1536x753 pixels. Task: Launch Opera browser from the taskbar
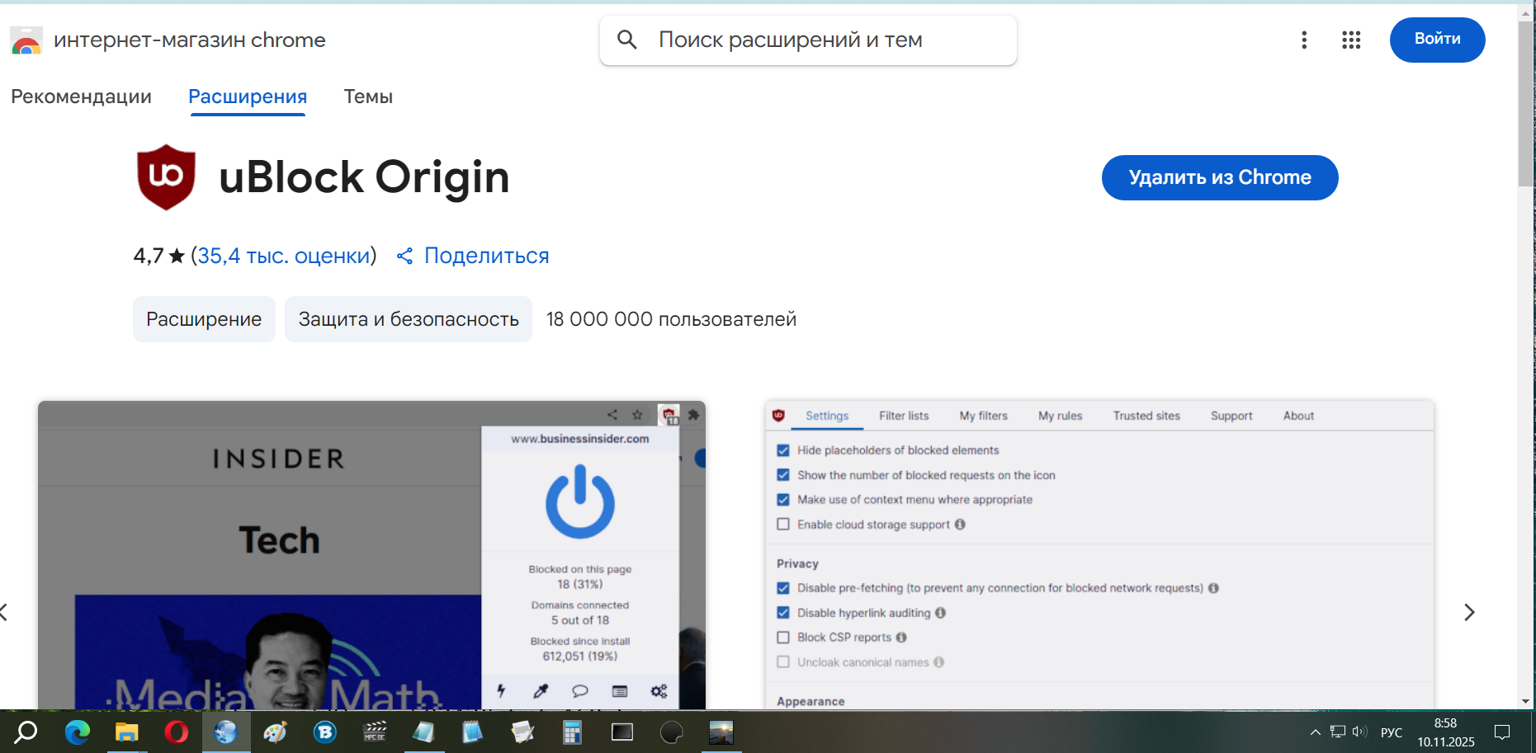coord(176,732)
